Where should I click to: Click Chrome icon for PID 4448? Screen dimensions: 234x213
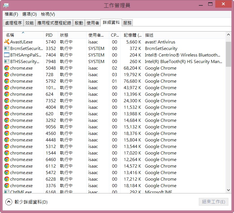click(x=7, y=140)
